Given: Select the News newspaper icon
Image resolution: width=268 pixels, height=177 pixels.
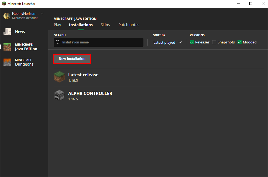Looking at the screenshot, I should click(8, 31).
